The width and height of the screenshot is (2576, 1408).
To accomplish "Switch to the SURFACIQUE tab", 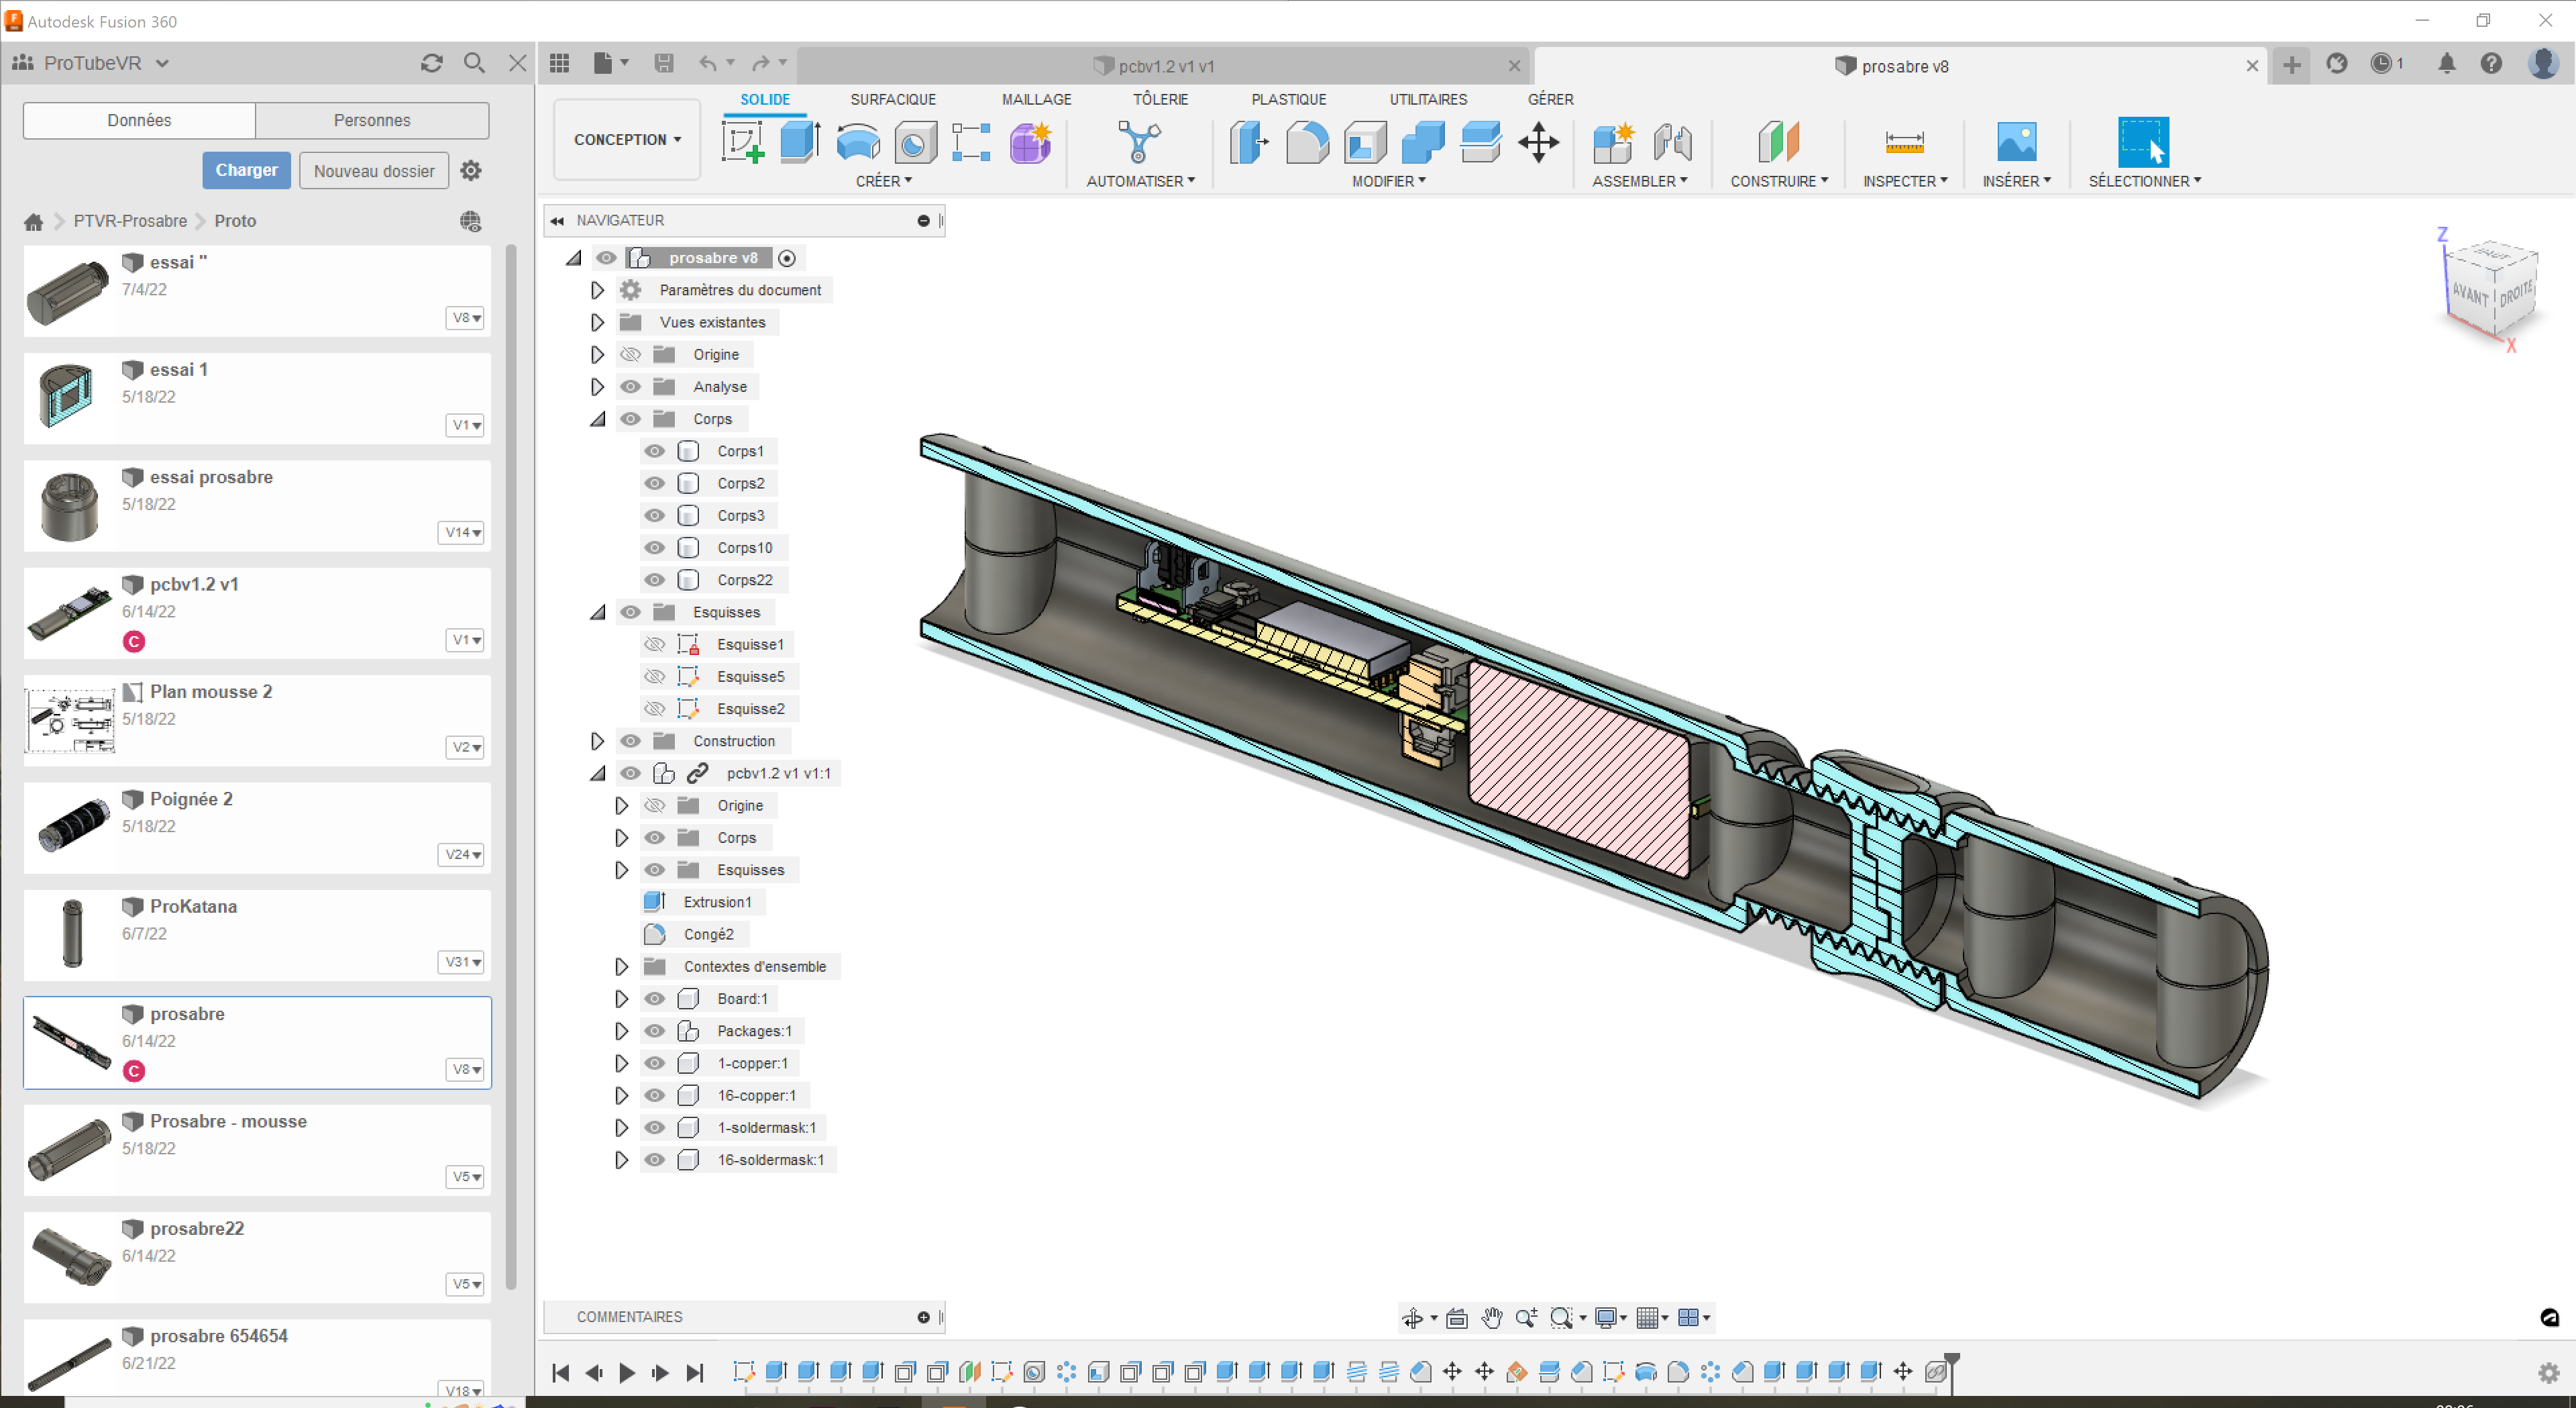I will coord(893,99).
